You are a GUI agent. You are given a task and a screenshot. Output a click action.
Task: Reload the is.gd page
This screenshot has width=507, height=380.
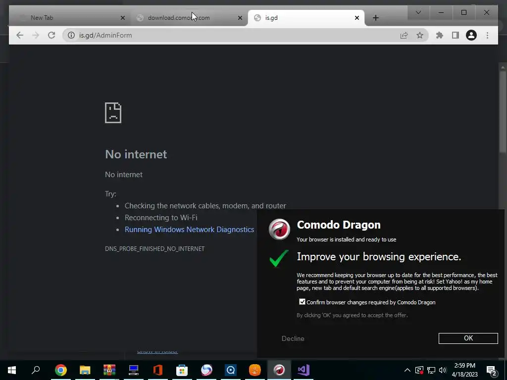(x=51, y=35)
